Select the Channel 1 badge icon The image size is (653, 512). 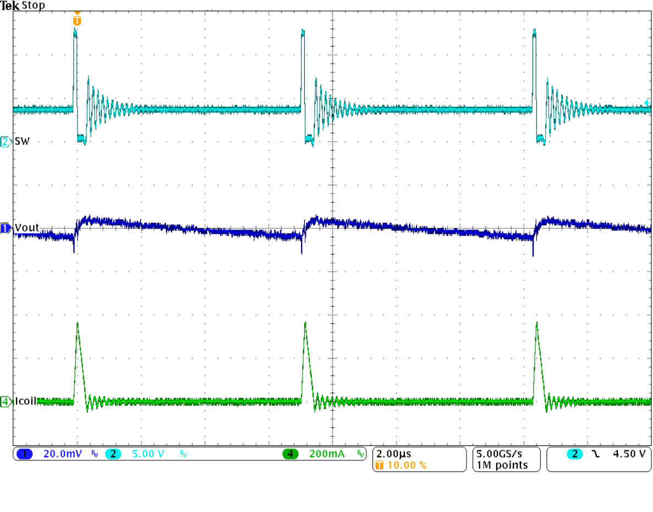(x=24, y=454)
